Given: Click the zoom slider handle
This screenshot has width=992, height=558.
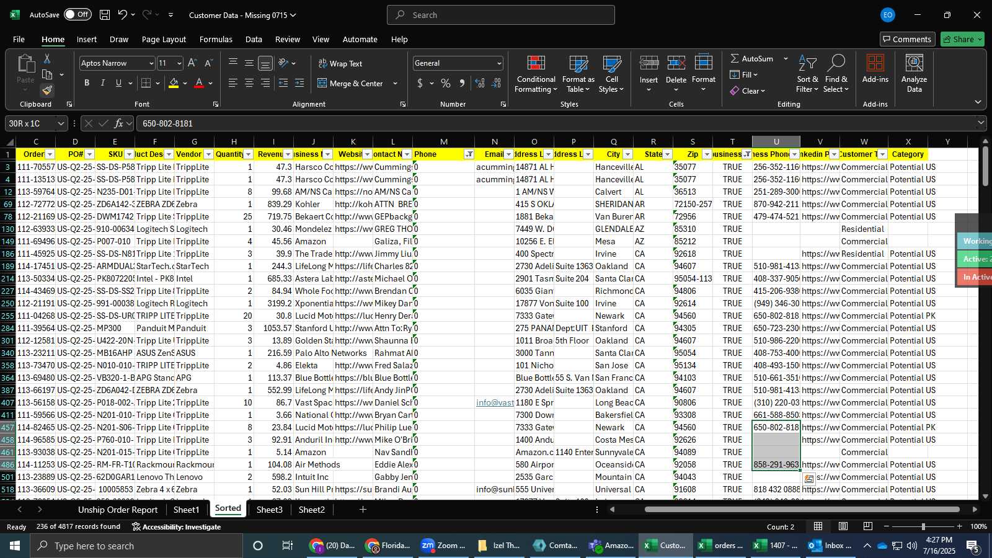Looking at the screenshot, I should click(x=923, y=526).
